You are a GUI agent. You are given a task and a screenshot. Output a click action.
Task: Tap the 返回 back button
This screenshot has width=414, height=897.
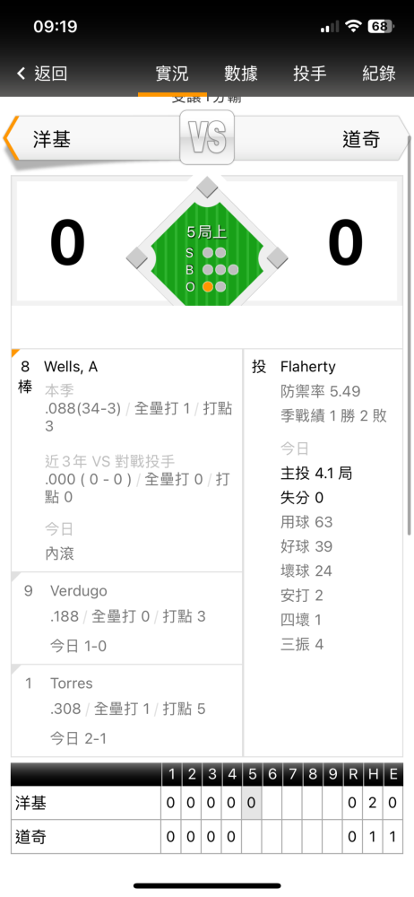point(42,74)
